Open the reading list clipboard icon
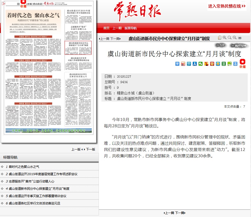Viewport: 251px width, 217px height. (219, 38)
